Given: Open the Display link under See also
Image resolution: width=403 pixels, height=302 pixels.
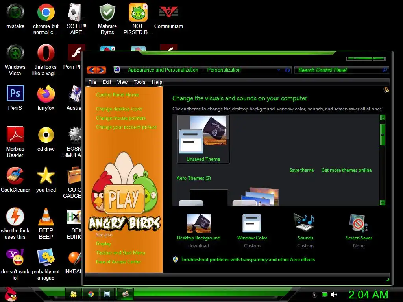Looking at the screenshot, I should [x=104, y=244].
